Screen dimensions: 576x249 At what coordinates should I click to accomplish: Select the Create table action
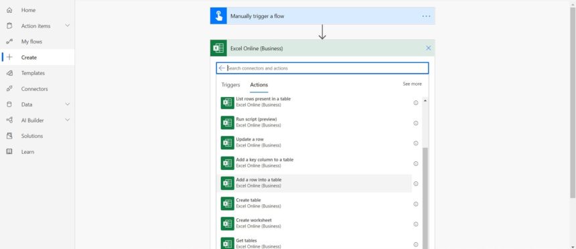tap(314, 203)
